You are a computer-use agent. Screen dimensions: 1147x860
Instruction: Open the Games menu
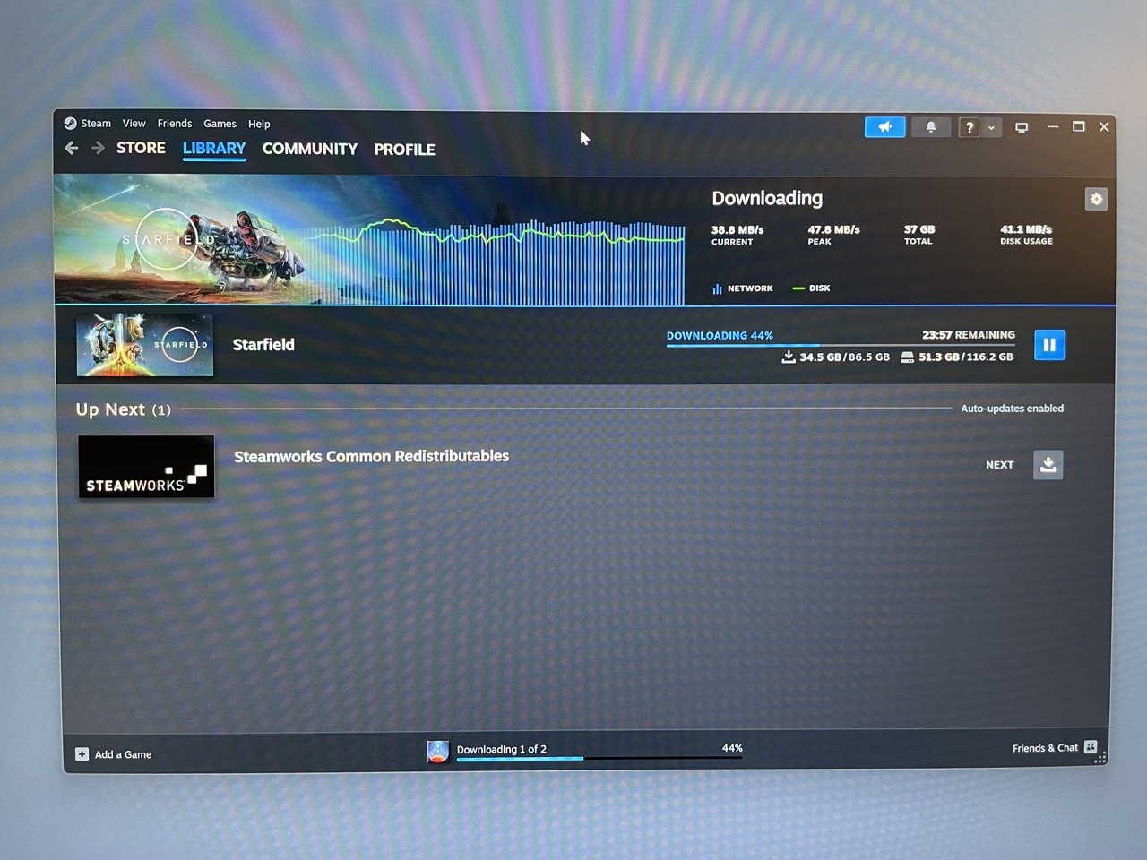(220, 124)
